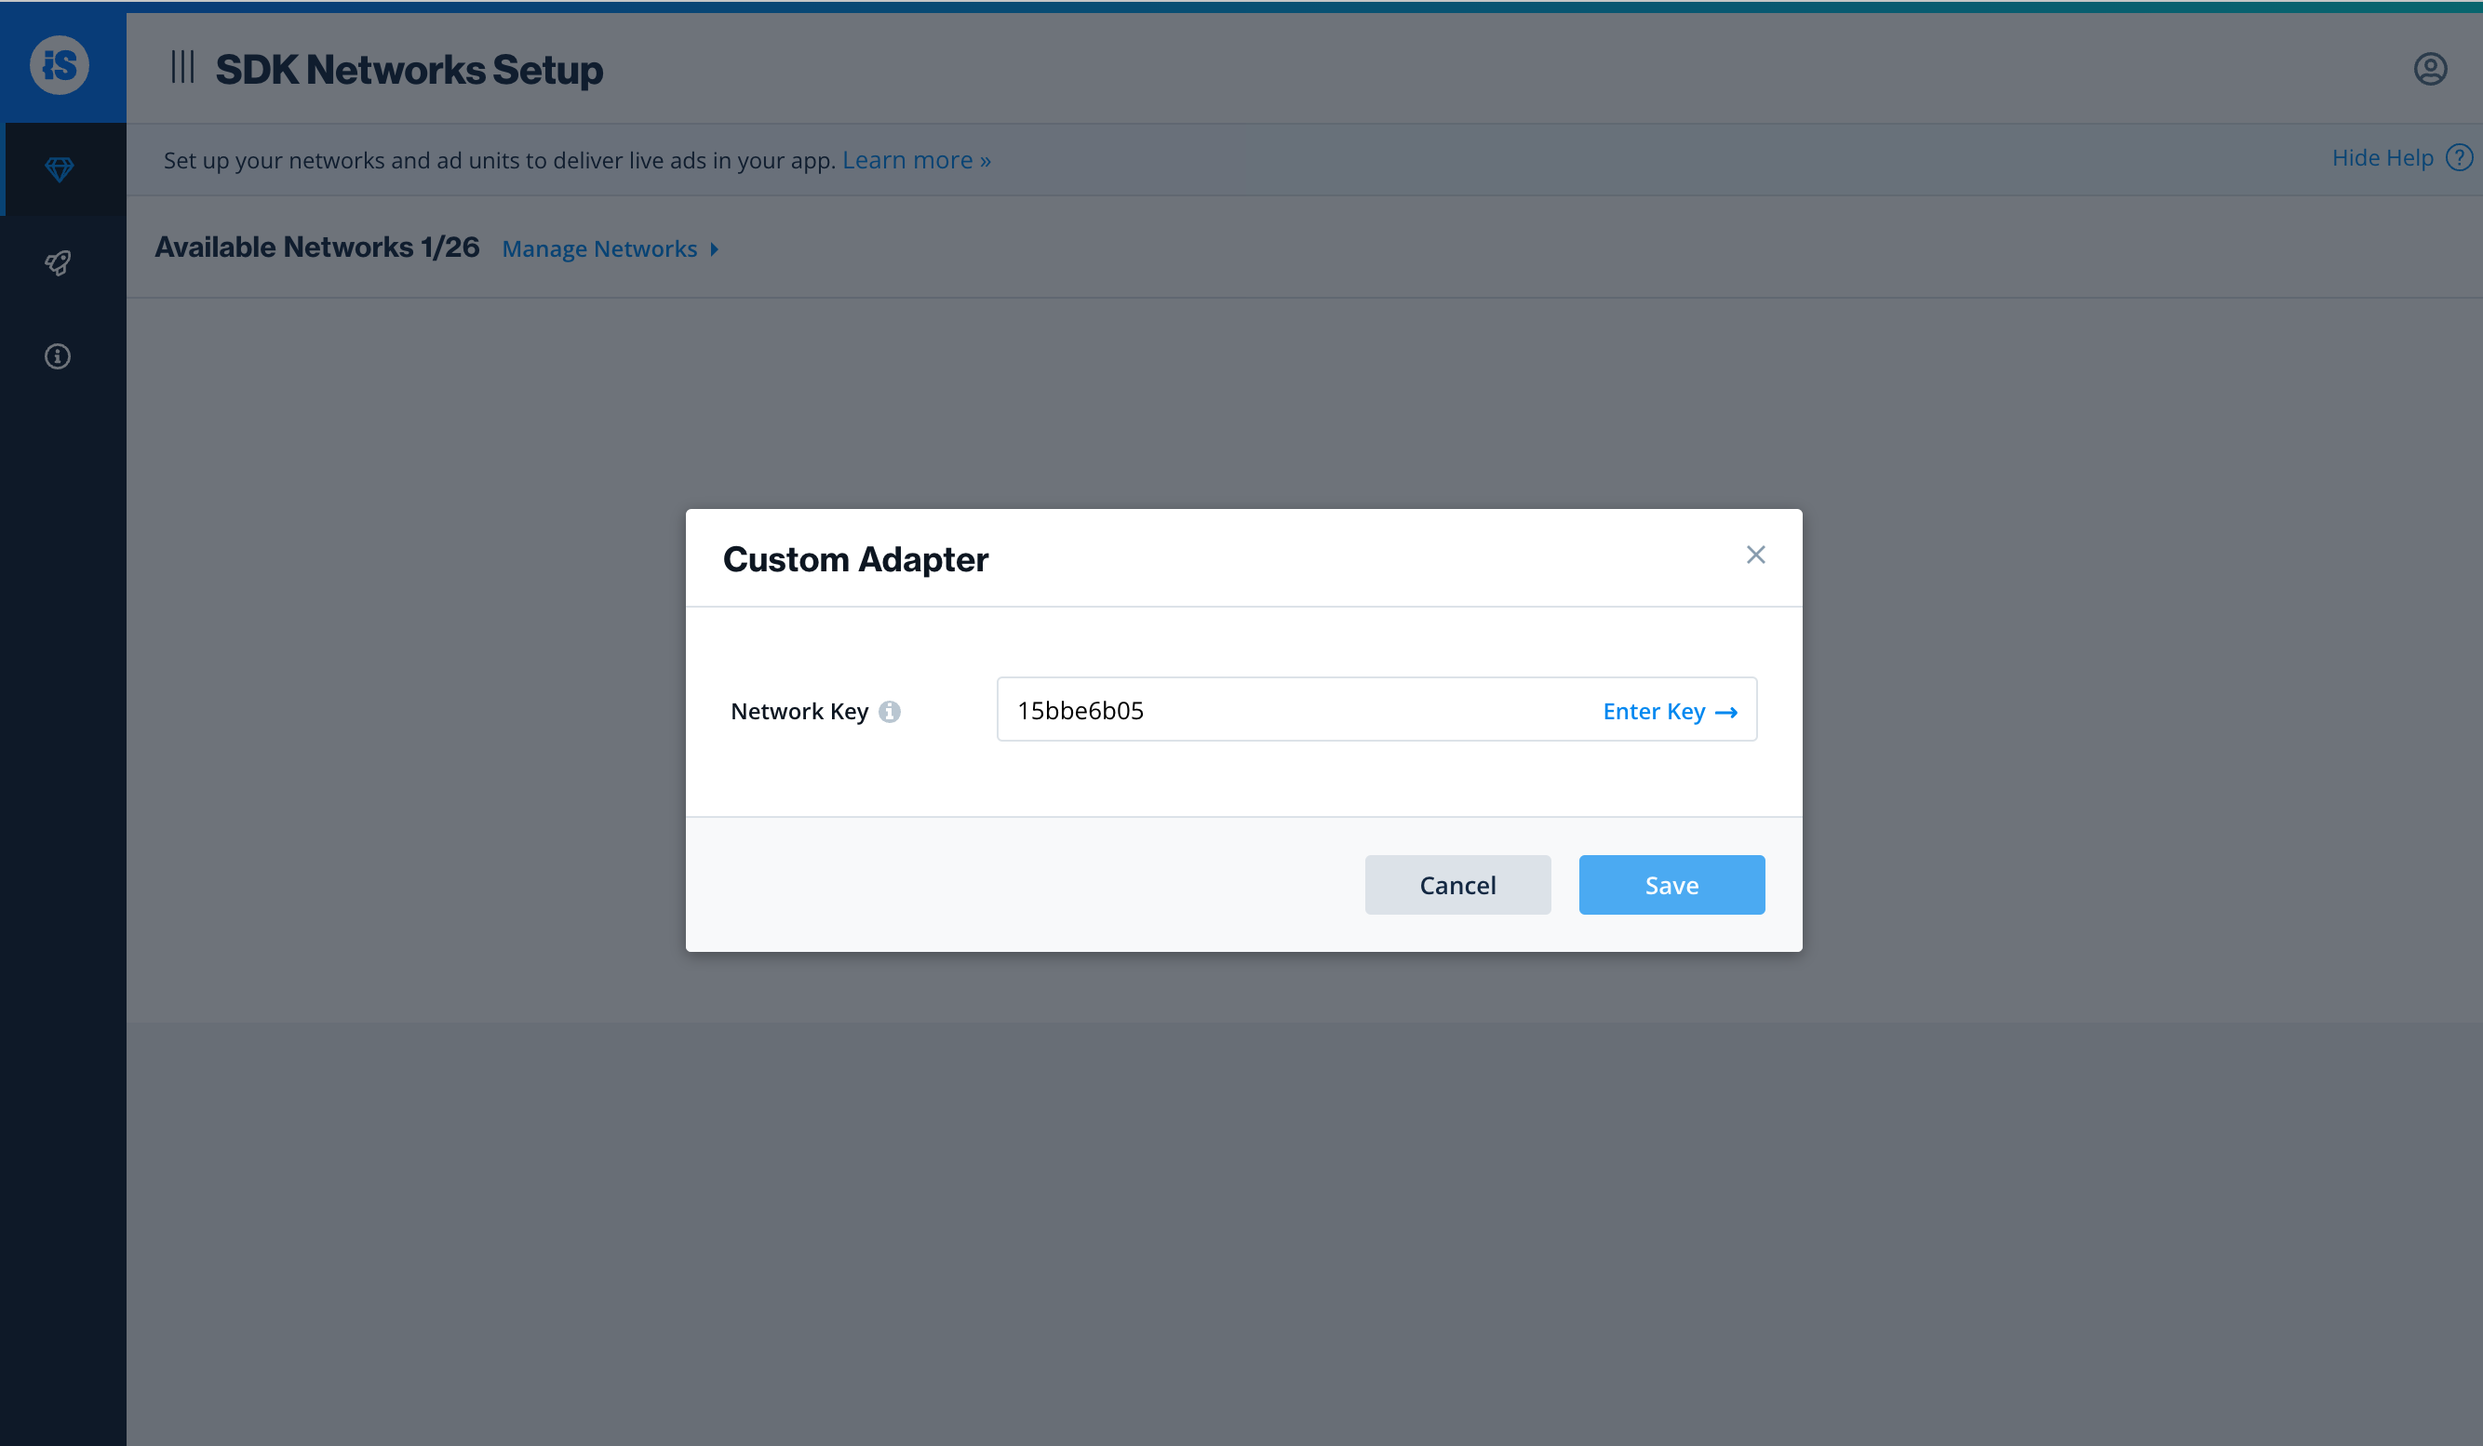The width and height of the screenshot is (2483, 1446).
Task: Open the rocket promote sidebar icon
Action: click(58, 263)
